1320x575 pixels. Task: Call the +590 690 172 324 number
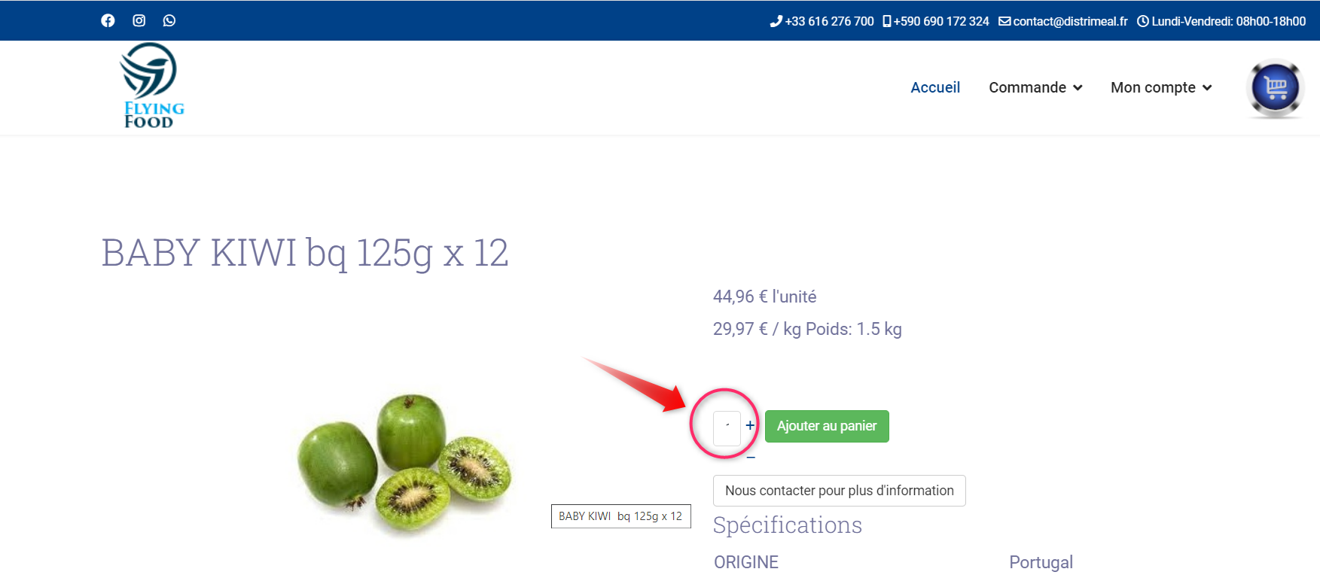click(x=941, y=21)
